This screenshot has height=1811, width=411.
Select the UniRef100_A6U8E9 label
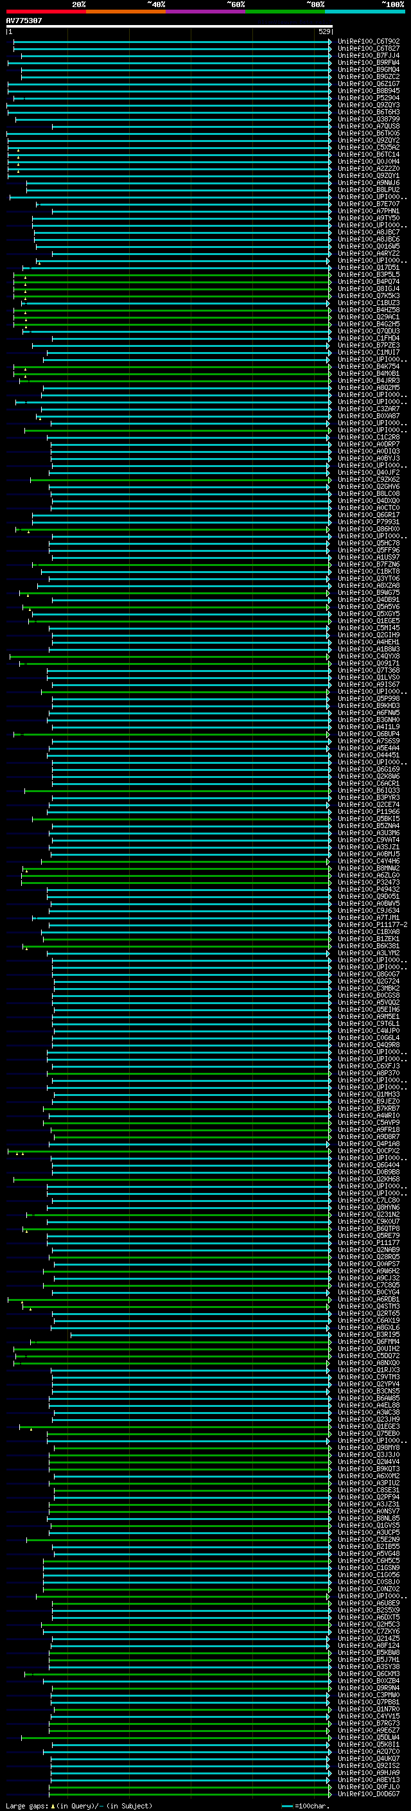click(x=368, y=1603)
